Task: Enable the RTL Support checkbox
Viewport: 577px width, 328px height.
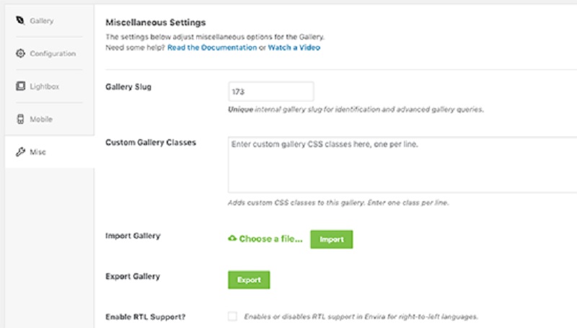Action: coord(232,316)
